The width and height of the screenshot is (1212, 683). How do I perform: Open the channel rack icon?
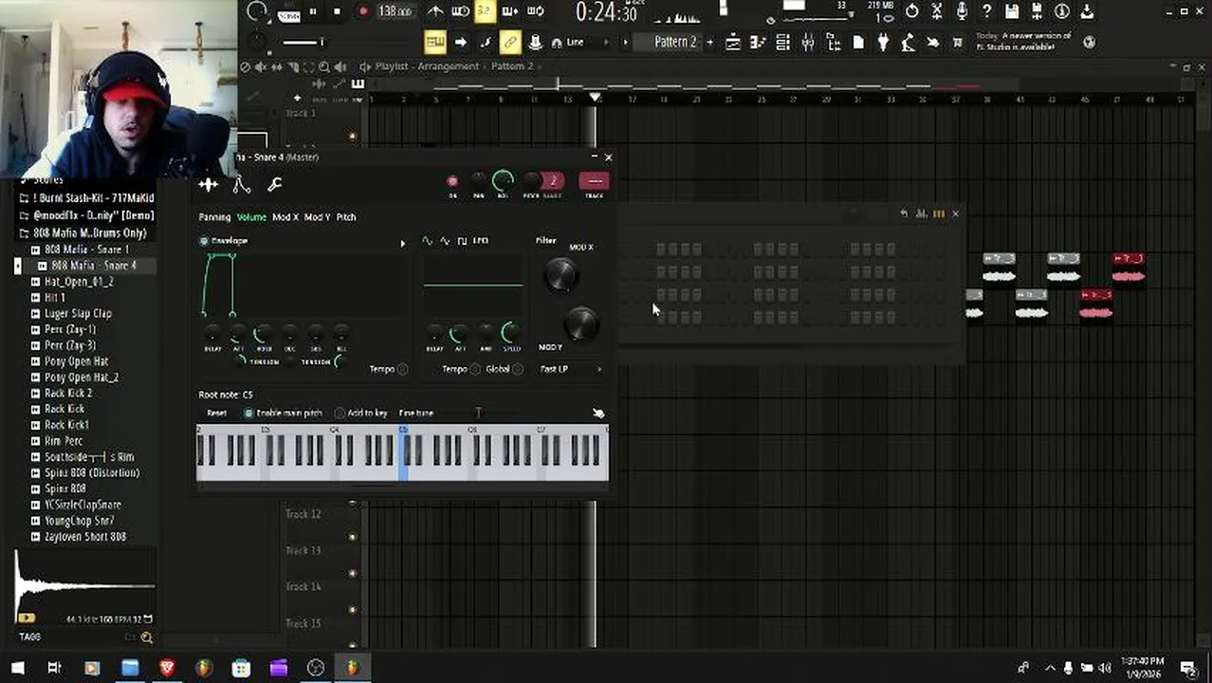[782, 42]
